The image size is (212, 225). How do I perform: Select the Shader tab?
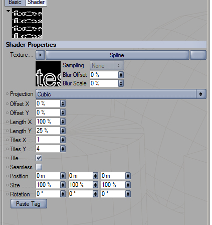pos(36,3)
